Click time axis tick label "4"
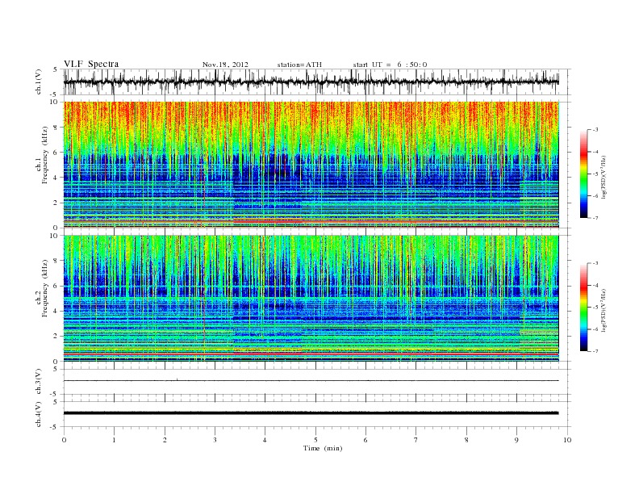 pyautogui.click(x=265, y=440)
